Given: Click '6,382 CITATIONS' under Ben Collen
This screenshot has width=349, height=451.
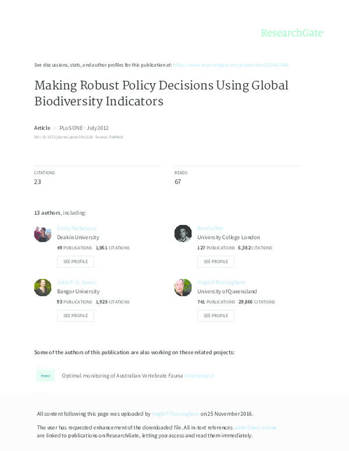Looking at the screenshot, I should (x=255, y=248).
